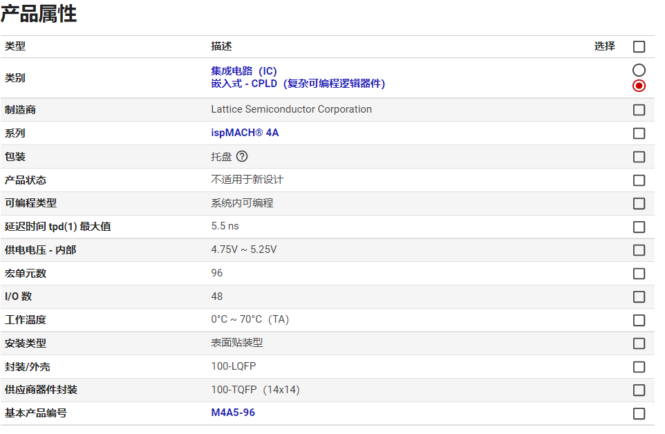665x434 pixels.
Task: Enable the 宏单元数 96 checkbox
Action: [639, 274]
